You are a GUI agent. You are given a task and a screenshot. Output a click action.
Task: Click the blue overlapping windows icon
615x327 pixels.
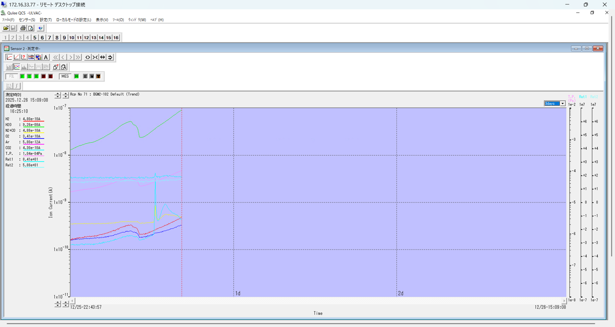38,57
